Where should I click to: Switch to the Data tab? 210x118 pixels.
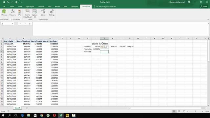click(x=50, y=7)
